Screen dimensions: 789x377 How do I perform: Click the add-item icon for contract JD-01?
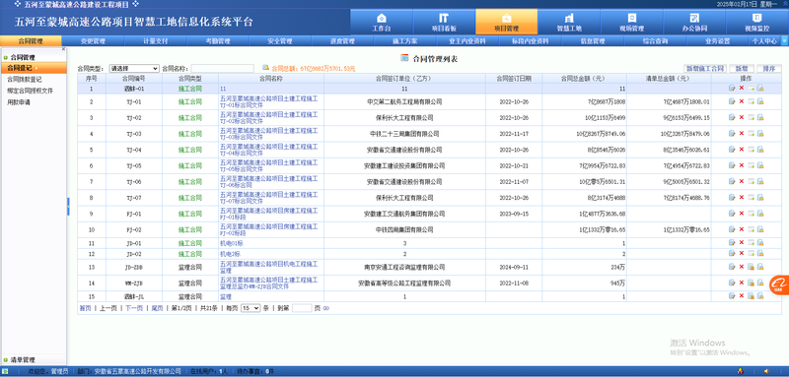pyautogui.click(x=752, y=242)
